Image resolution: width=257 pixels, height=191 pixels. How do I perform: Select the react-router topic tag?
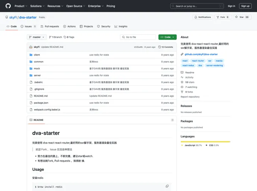[x=198, y=60]
